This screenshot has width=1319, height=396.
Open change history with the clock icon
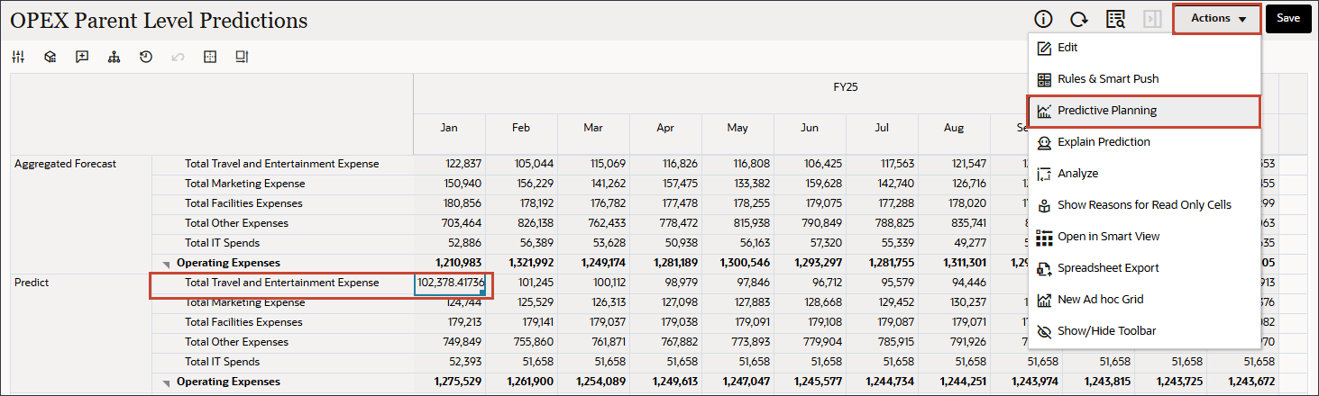pyautogui.click(x=145, y=57)
